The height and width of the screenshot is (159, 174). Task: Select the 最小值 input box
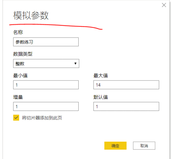46,85
